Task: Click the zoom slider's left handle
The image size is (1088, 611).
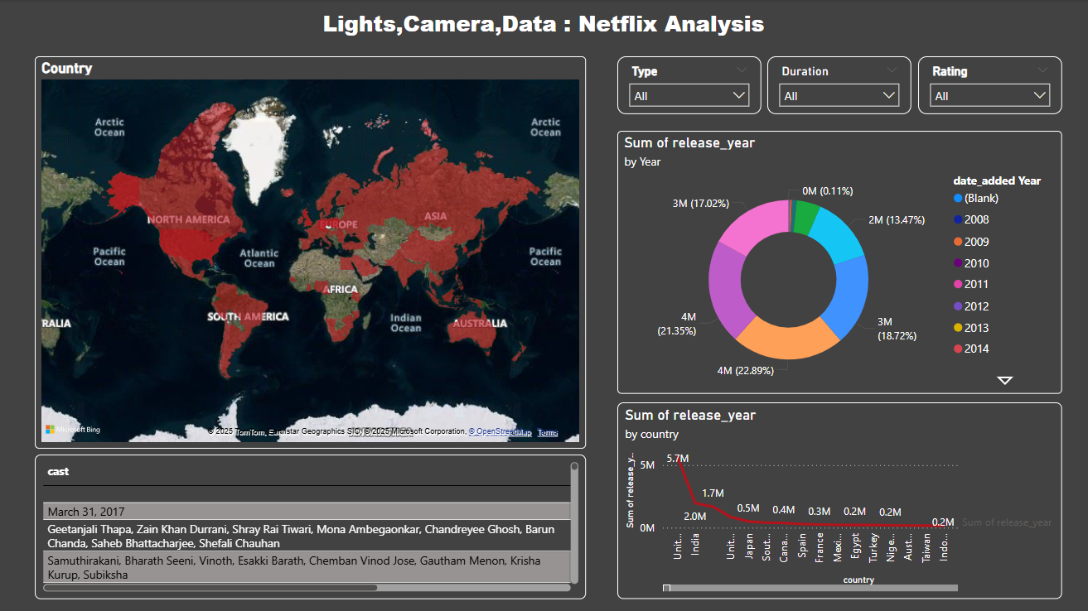Action: pos(667,588)
